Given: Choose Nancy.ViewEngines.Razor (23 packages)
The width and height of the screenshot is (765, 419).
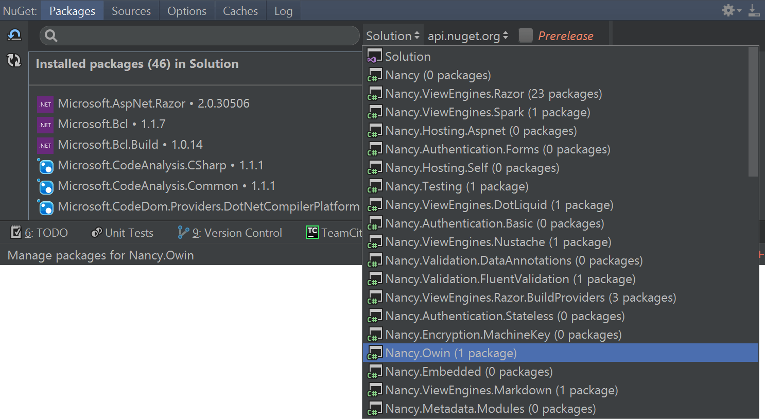Looking at the screenshot, I should point(557,94).
